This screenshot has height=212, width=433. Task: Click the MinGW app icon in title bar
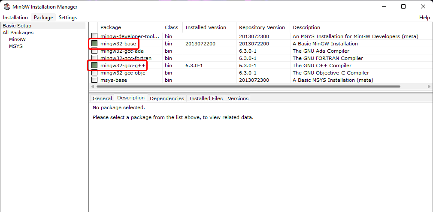coord(7,7)
